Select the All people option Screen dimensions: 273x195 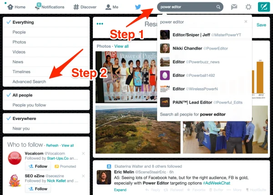(x=46, y=95)
